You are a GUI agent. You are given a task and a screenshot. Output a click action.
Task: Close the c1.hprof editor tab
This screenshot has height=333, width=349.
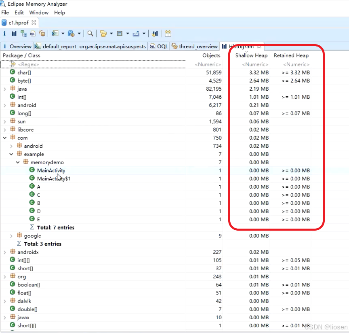point(34,23)
